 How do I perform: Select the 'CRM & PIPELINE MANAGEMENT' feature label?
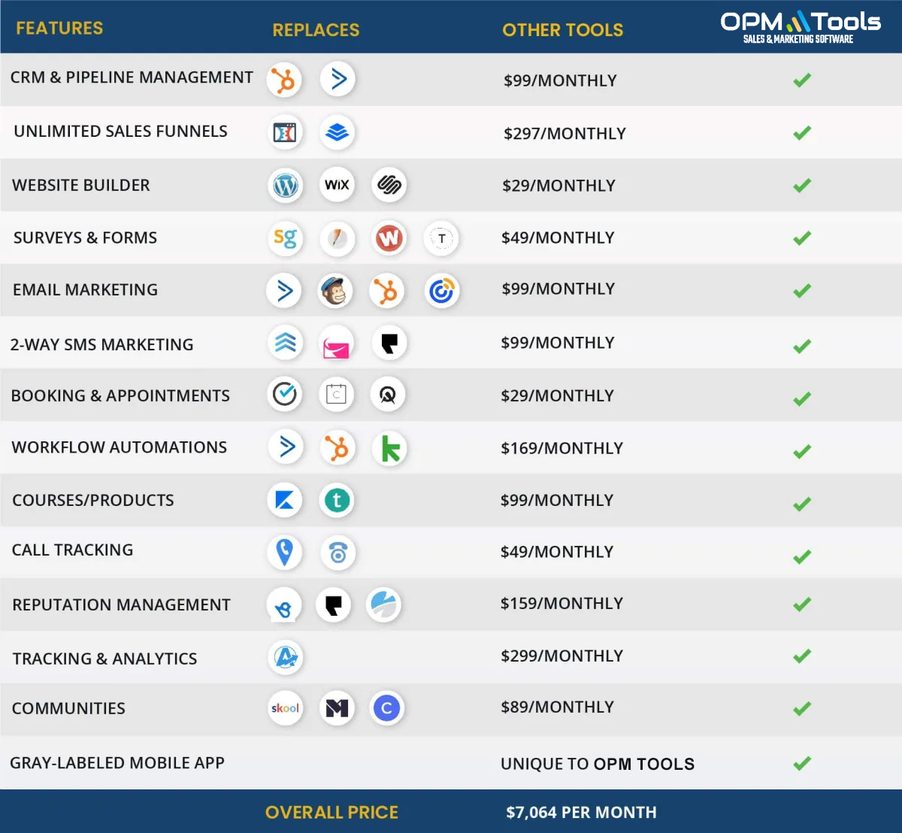[132, 77]
